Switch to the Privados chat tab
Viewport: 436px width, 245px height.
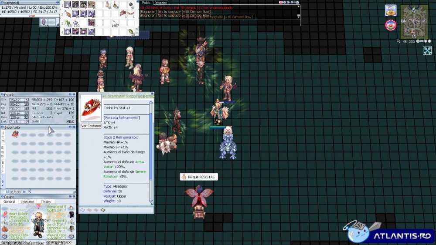click(x=161, y=3)
